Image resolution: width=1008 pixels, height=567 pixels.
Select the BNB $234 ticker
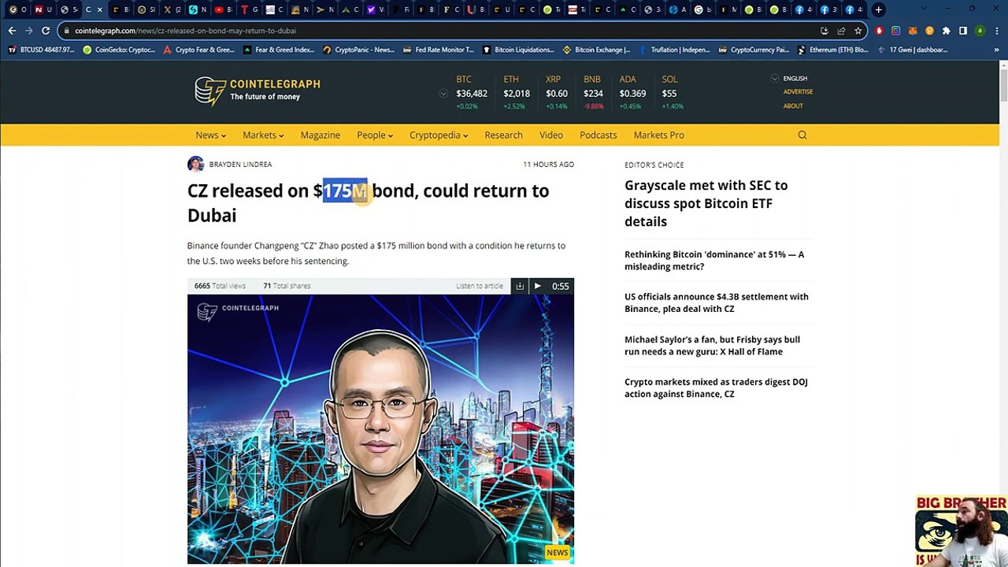point(593,92)
